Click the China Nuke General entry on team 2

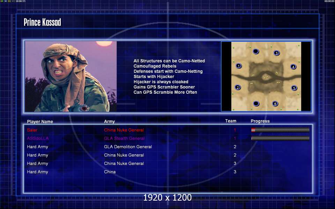[x=124, y=155]
